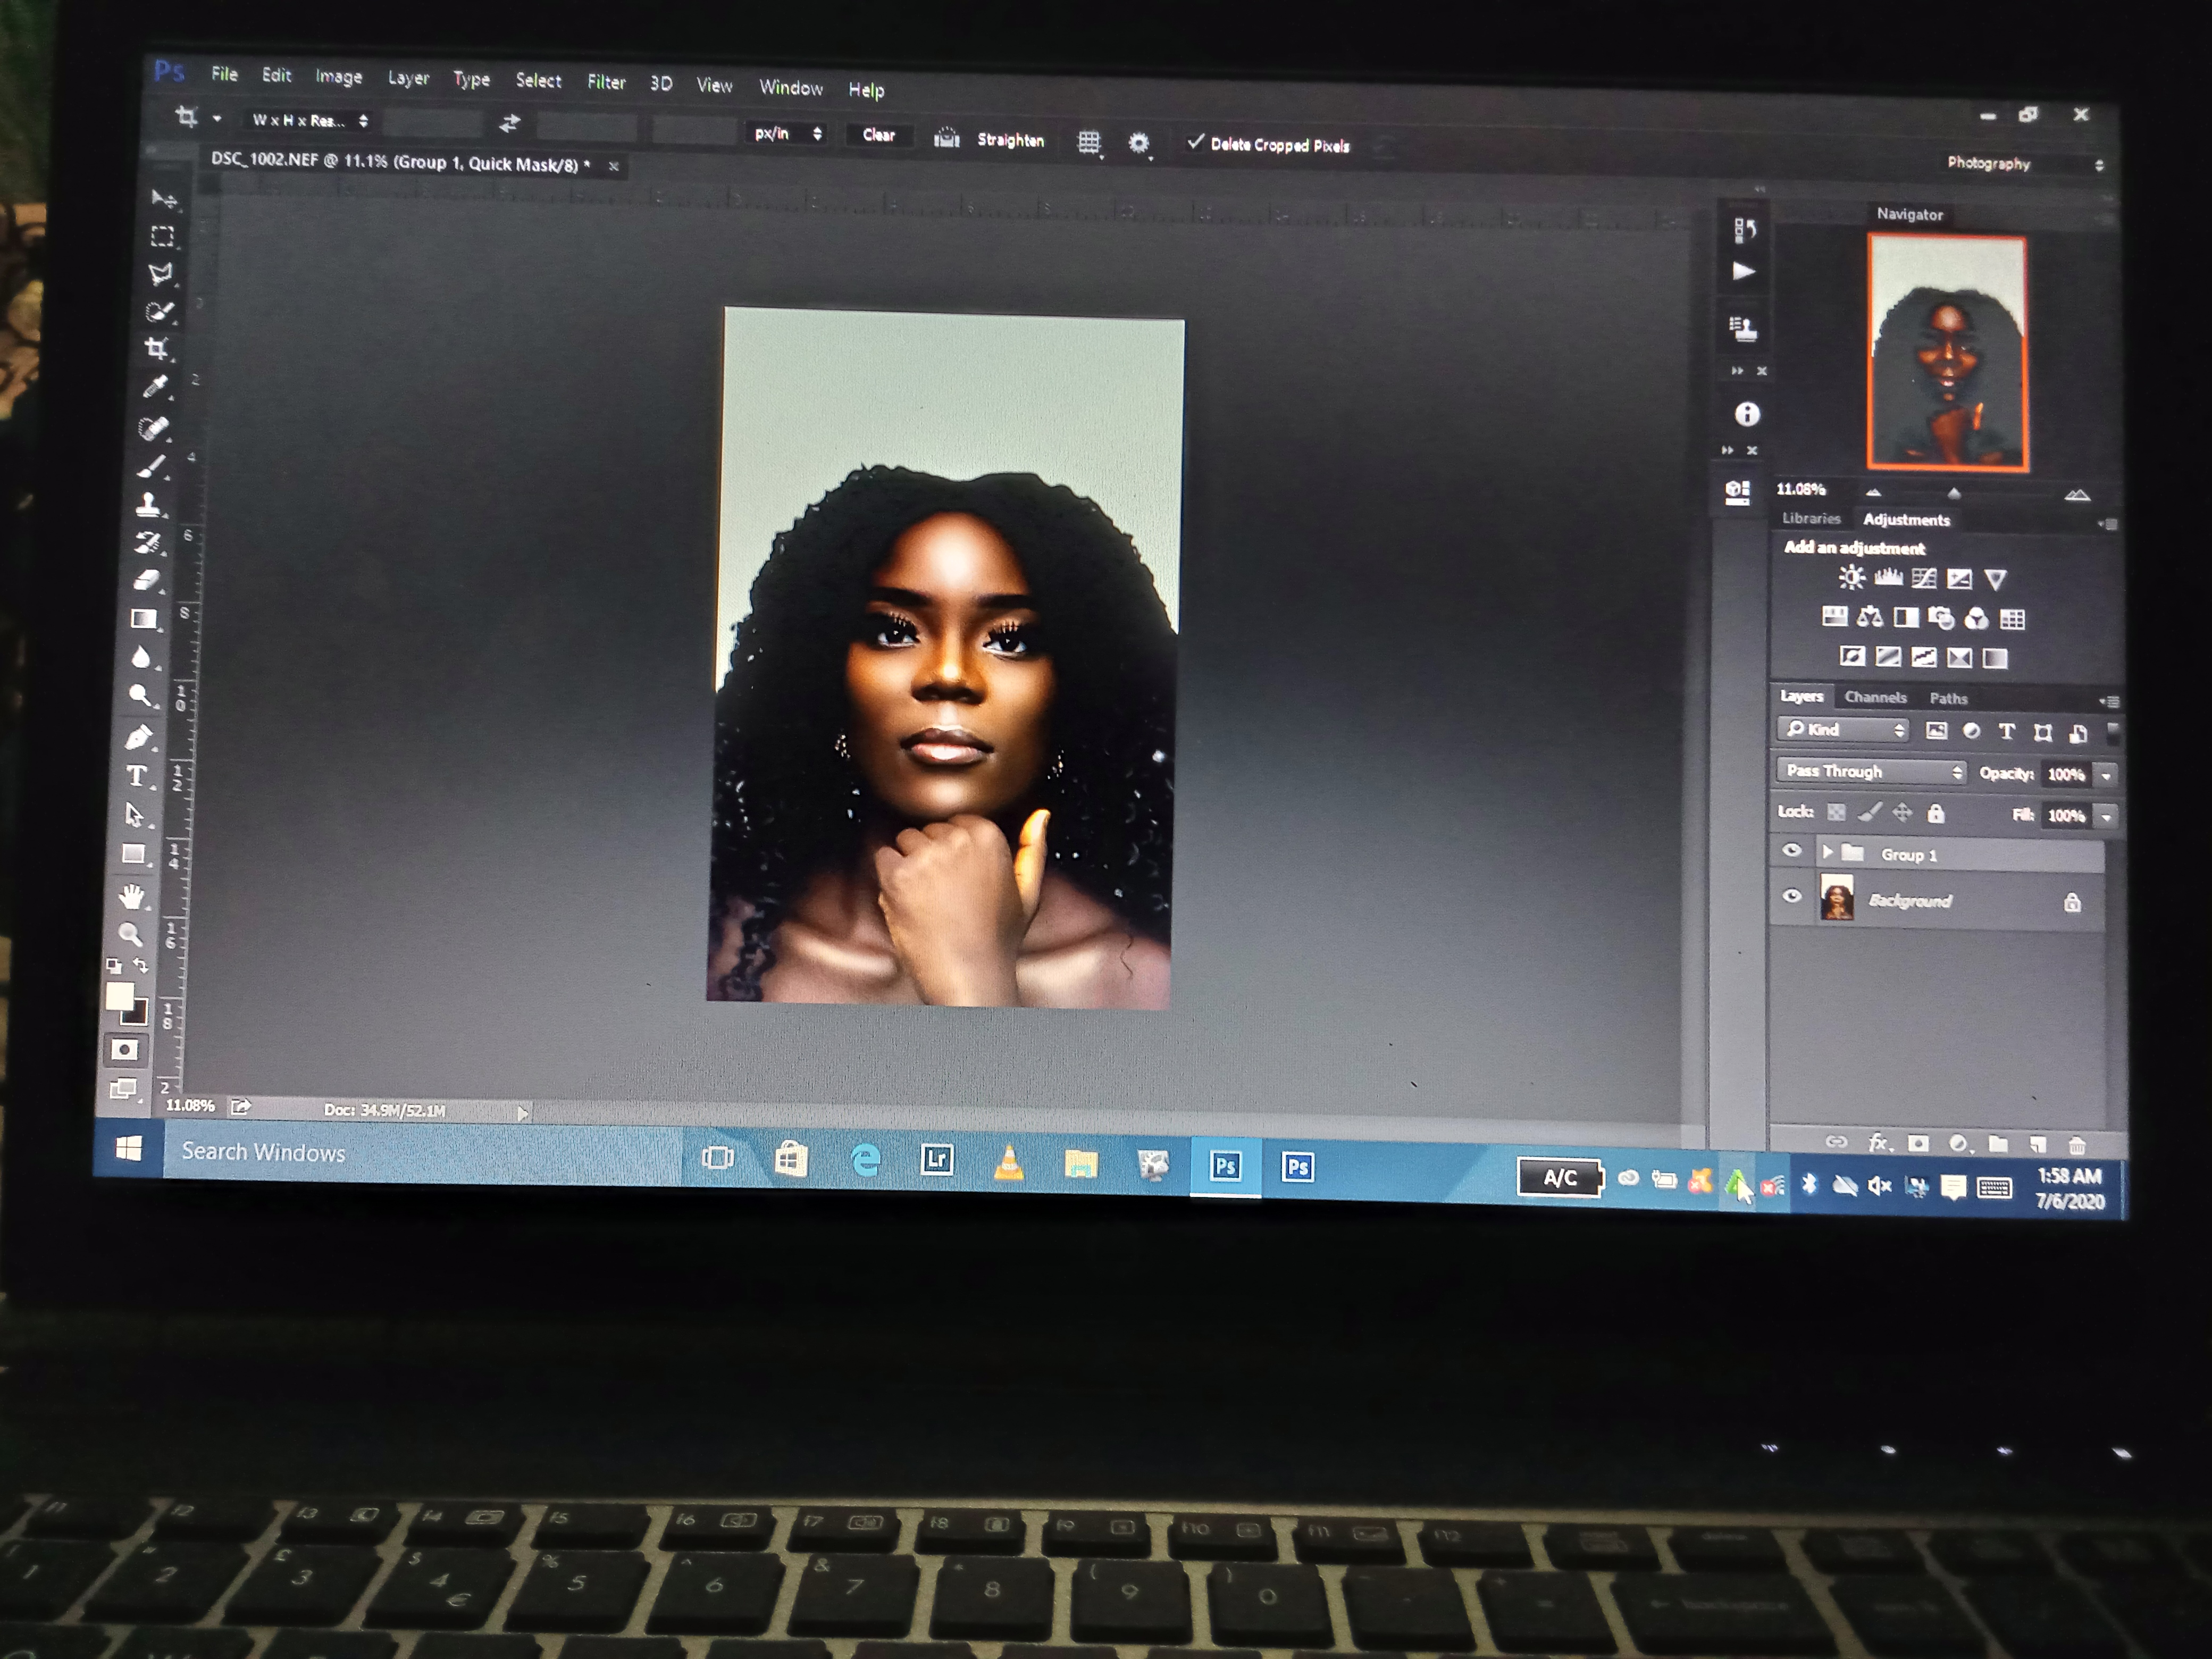The width and height of the screenshot is (2212, 1659).
Task: Select the Polygonal Lasso tool
Action: [x=160, y=273]
